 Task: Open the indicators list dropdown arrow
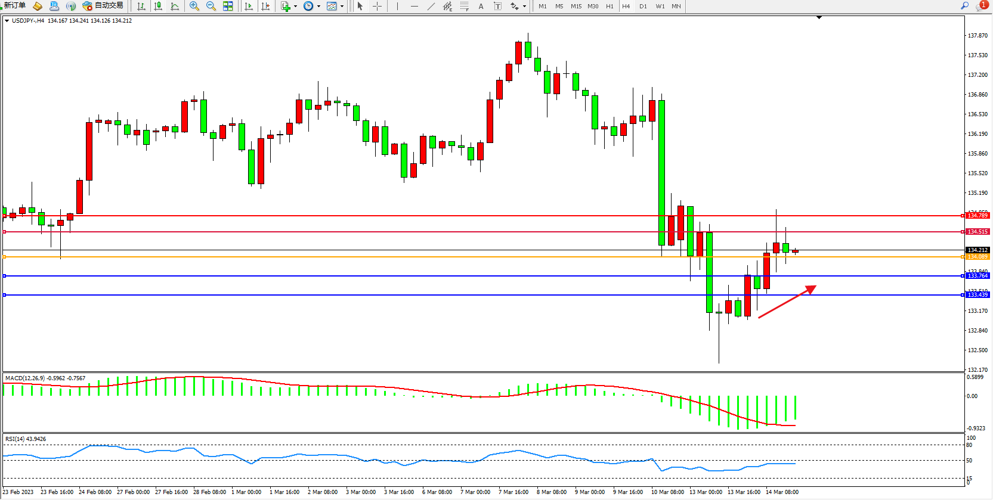(295, 7)
